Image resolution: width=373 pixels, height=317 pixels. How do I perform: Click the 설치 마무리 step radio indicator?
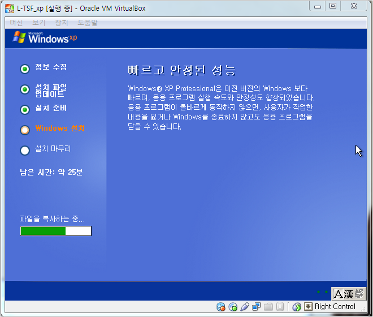click(25, 151)
